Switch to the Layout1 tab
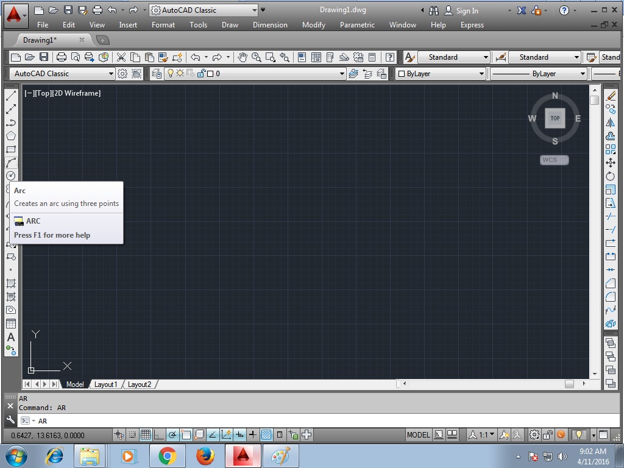 click(106, 385)
